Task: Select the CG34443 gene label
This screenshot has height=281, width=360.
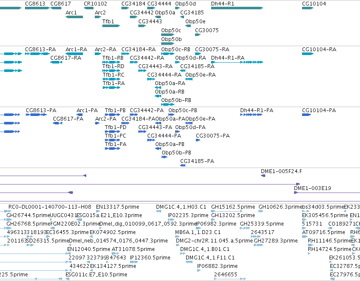Action: pos(150,22)
